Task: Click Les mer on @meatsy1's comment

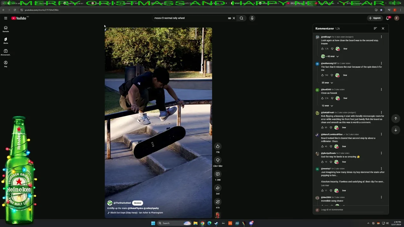Action: pyautogui.click(x=325, y=185)
